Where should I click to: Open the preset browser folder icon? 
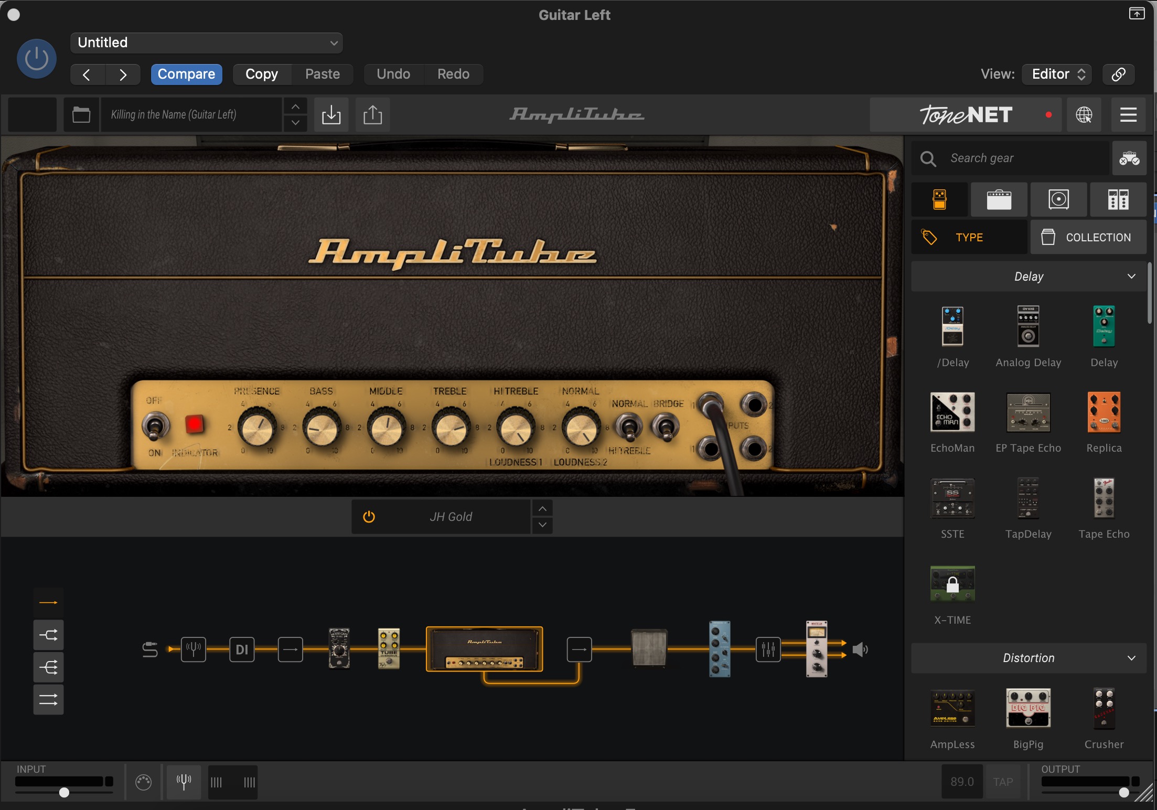click(x=81, y=114)
